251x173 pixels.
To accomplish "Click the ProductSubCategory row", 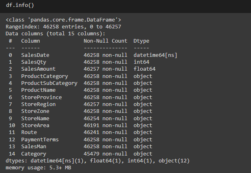I will (81, 83).
